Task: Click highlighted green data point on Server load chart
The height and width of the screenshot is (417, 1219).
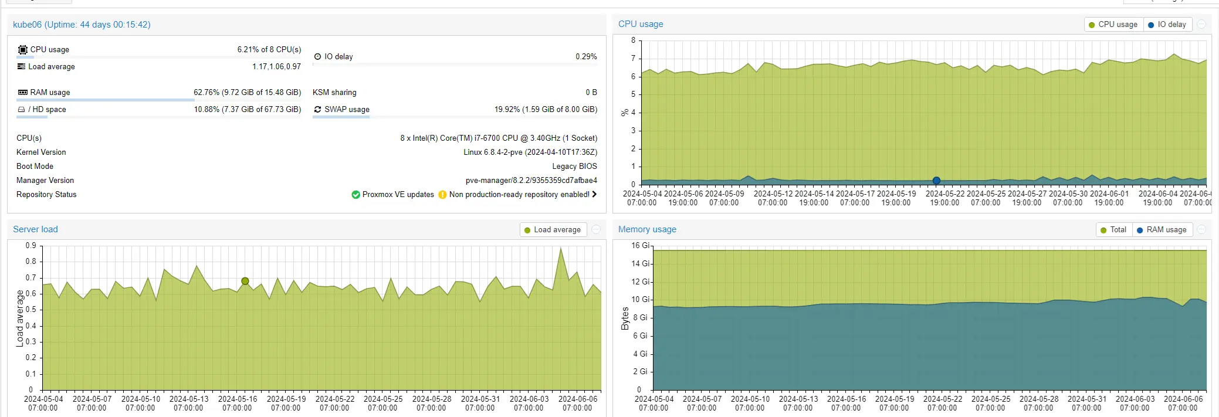Action: (245, 282)
